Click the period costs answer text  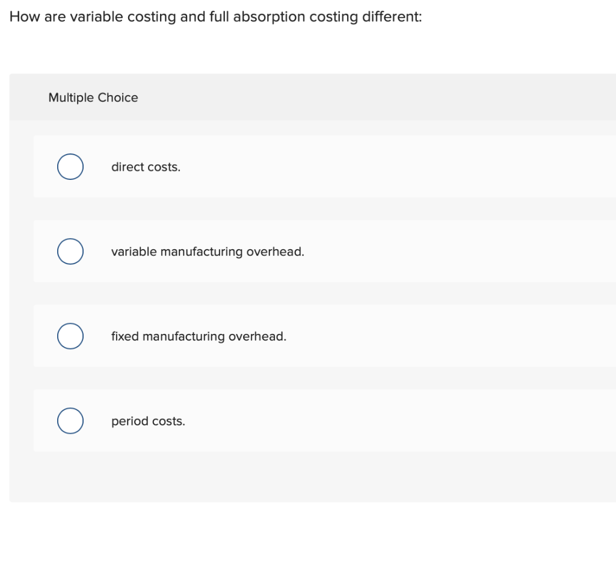[x=147, y=421]
